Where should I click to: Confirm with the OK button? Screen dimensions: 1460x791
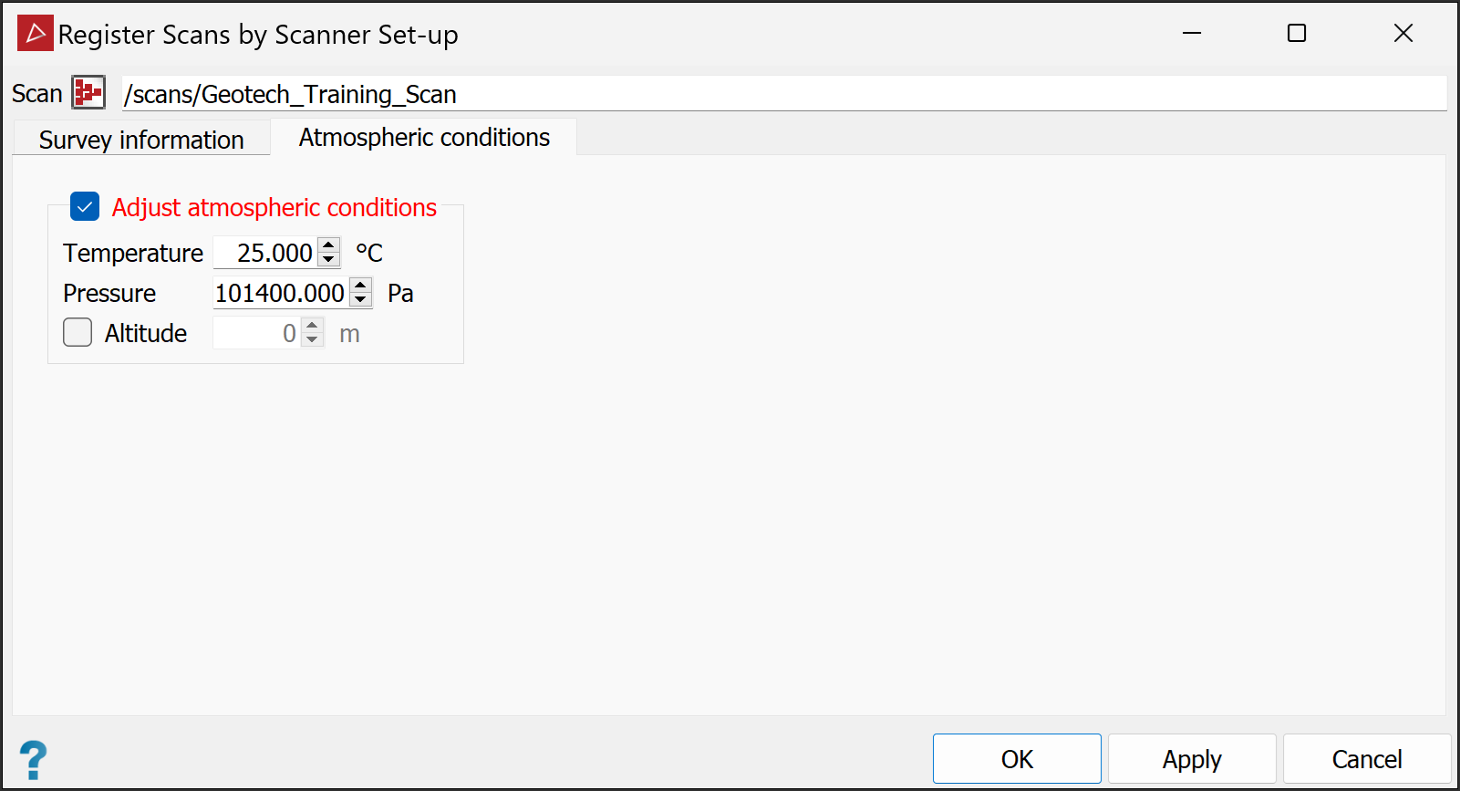[x=1017, y=759]
